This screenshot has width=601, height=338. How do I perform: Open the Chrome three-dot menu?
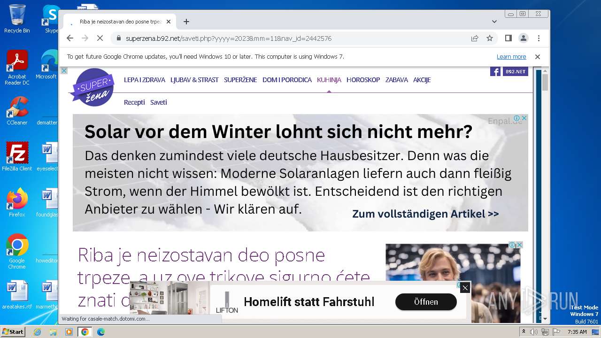tap(539, 38)
